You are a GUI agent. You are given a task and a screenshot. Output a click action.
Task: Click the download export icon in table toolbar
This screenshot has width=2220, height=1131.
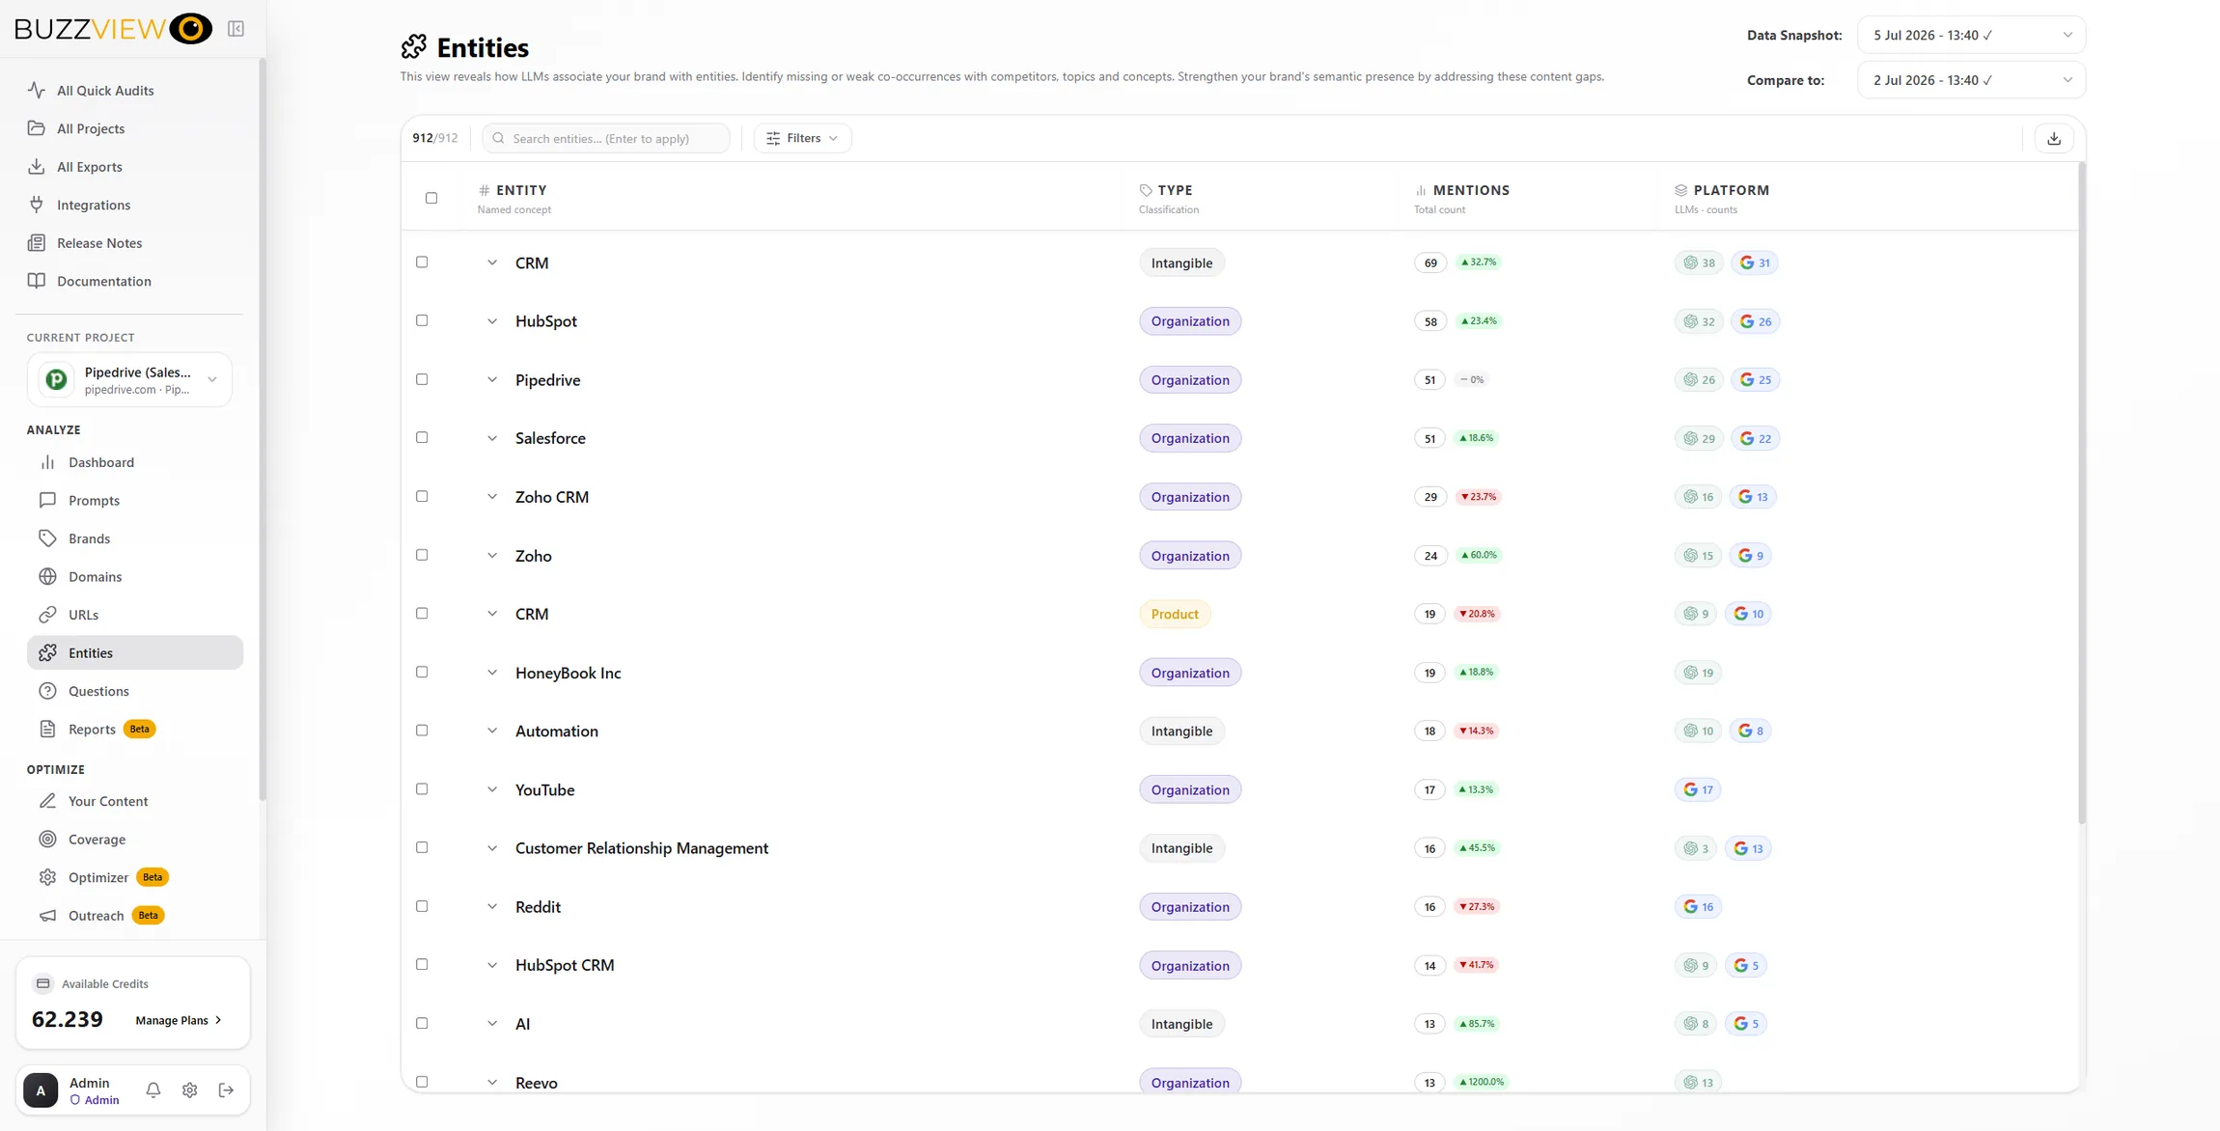[2054, 138]
